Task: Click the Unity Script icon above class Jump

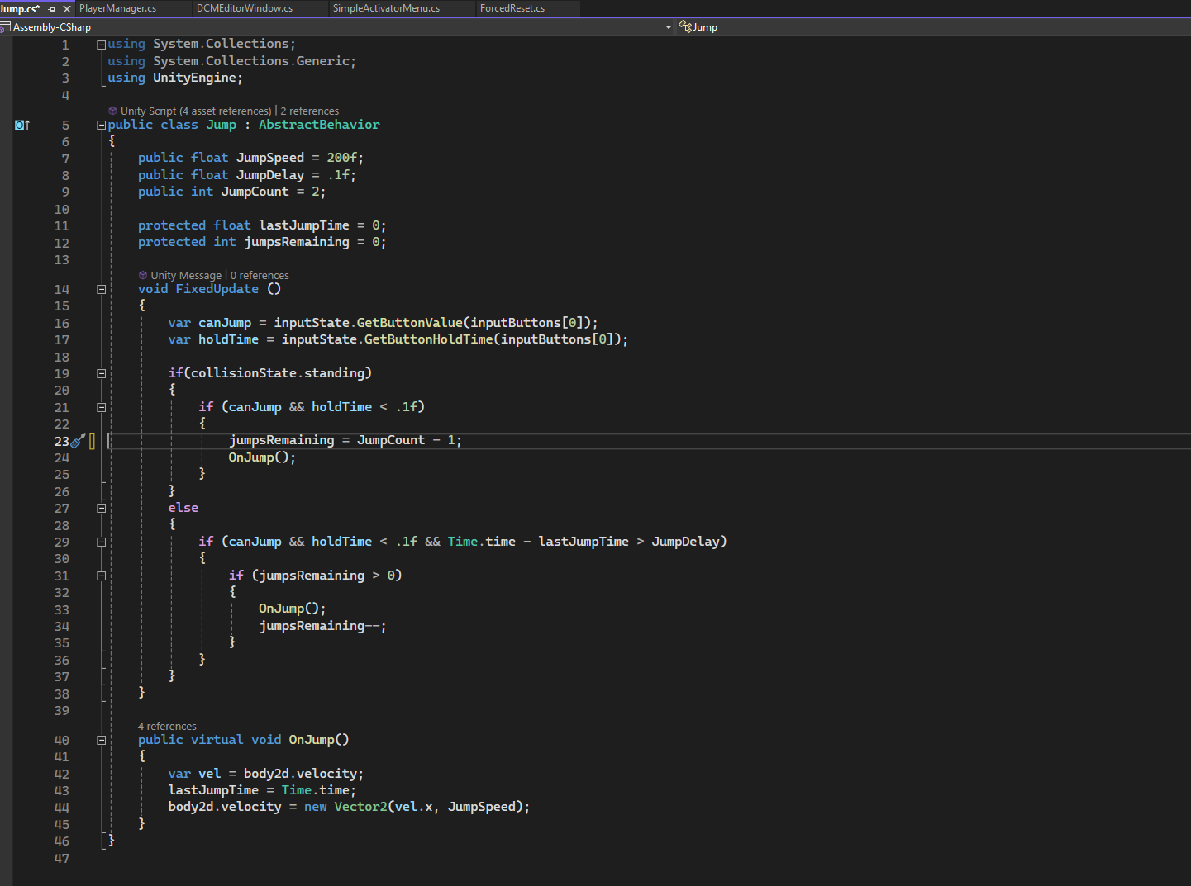Action: (x=112, y=111)
